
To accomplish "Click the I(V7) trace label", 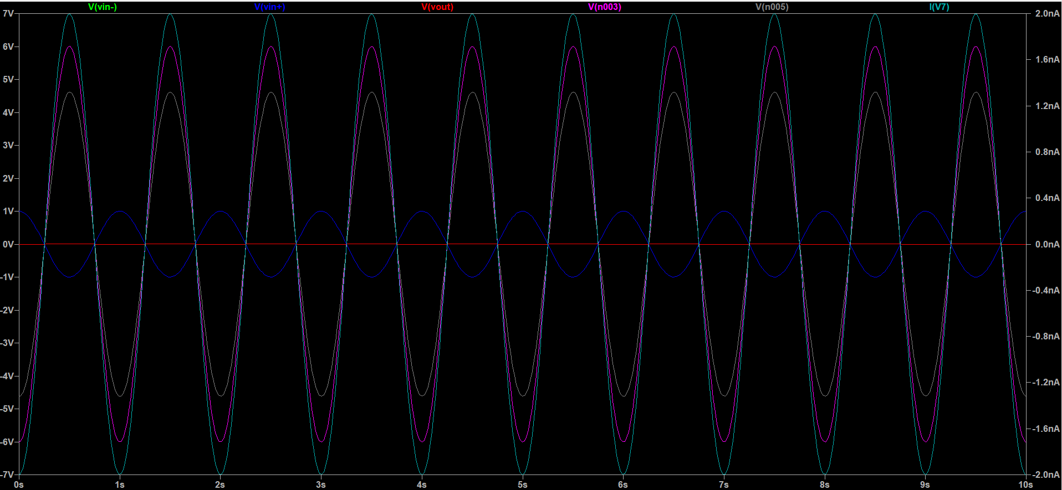I will 940,7.
